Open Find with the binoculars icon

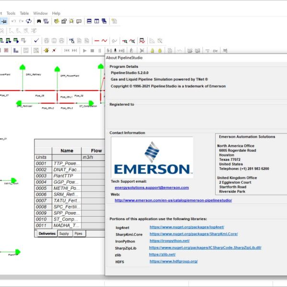coord(39,21)
